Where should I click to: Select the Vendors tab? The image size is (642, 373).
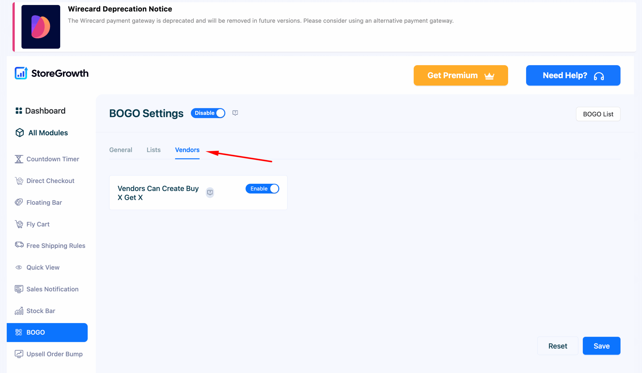point(187,150)
